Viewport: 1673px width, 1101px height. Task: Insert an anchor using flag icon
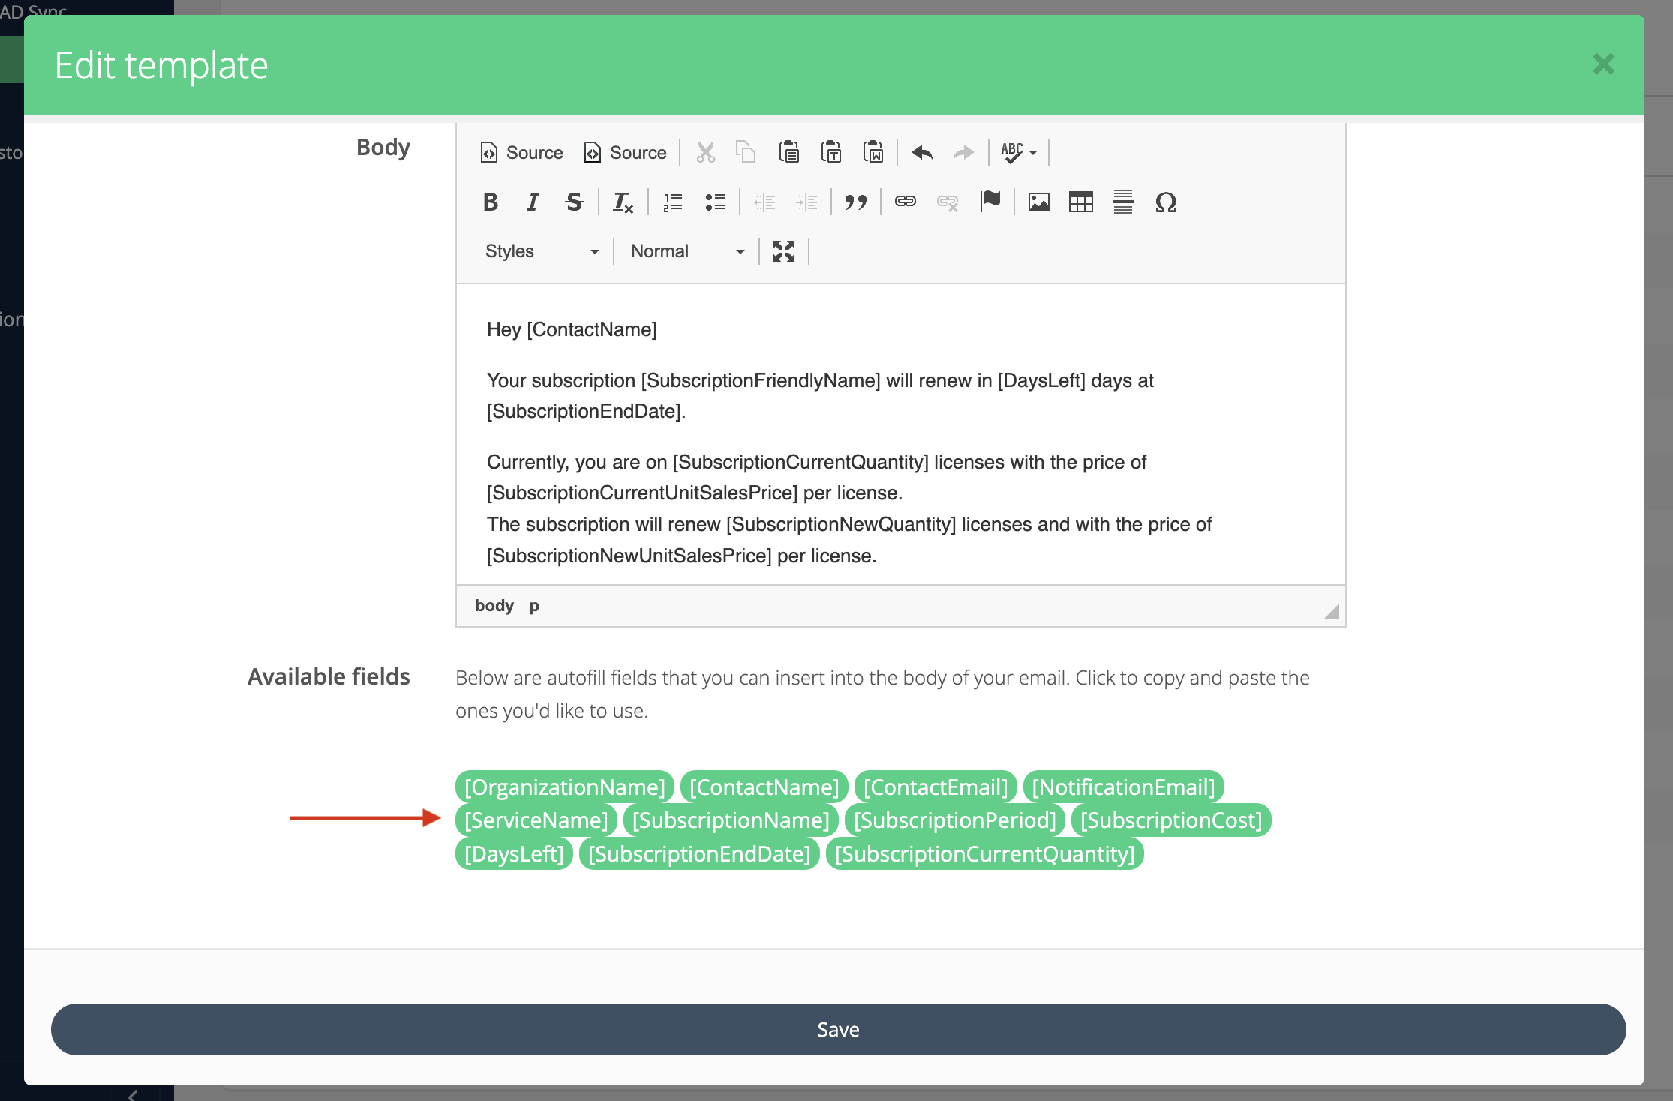(990, 201)
